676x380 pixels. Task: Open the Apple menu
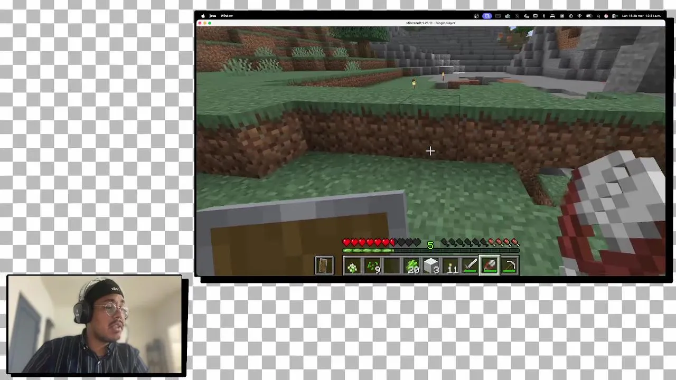click(203, 16)
